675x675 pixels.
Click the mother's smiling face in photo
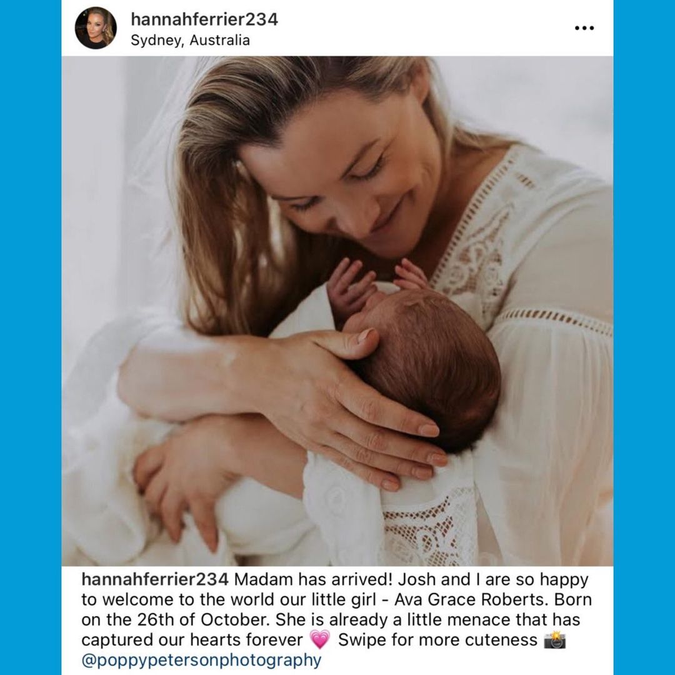tap(349, 181)
